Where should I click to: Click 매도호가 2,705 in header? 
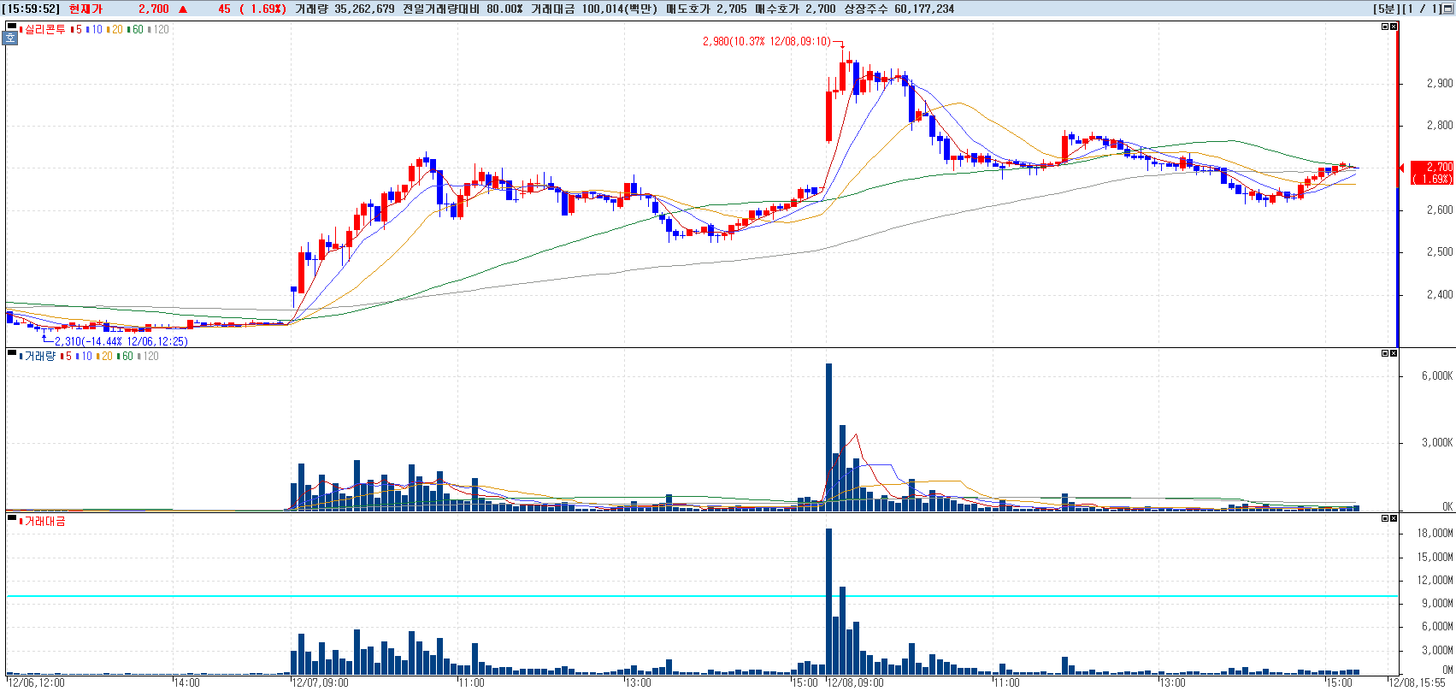click(x=706, y=9)
